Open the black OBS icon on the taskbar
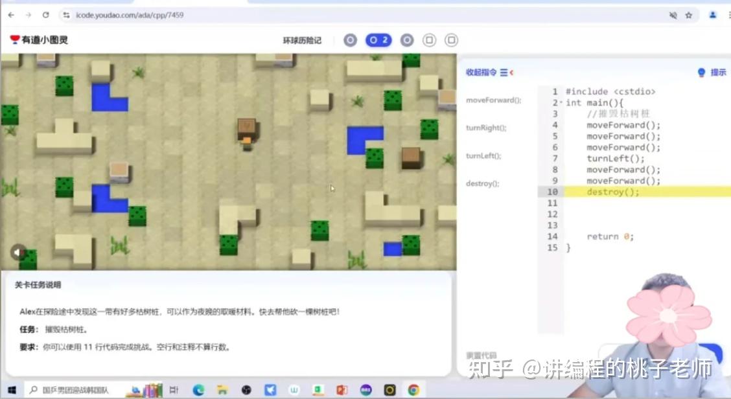The image size is (731, 399). coord(246,390)
